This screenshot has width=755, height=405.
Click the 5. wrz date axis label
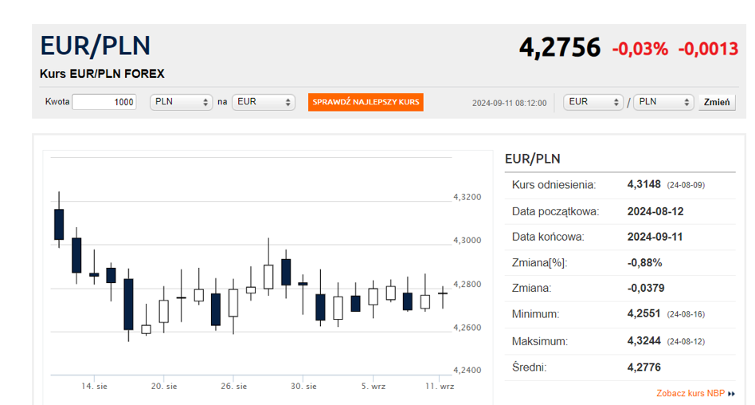coord(373,387)
